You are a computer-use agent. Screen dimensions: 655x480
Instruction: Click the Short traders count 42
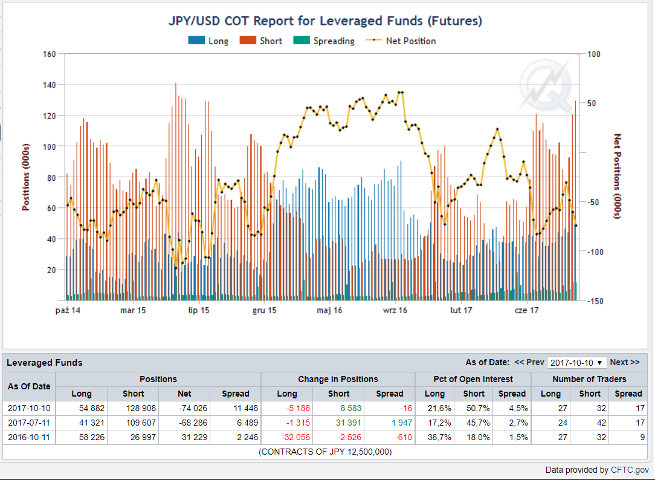pyautogui.click(x=601, y=423)
